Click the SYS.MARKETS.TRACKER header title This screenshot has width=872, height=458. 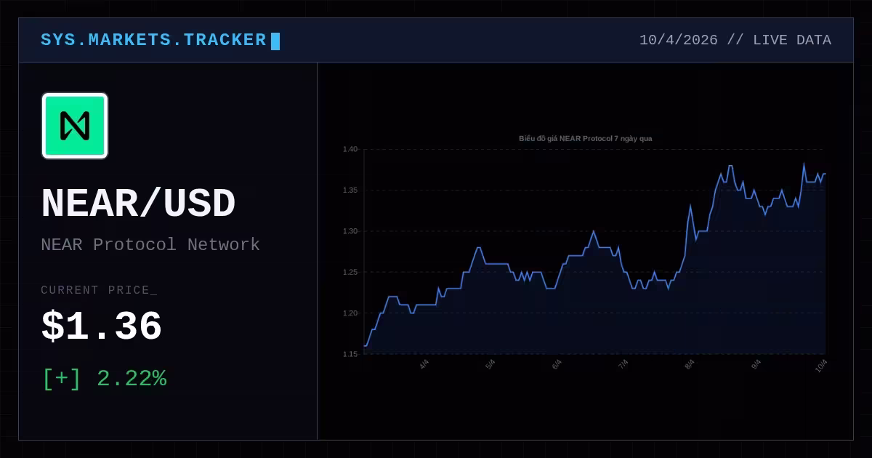pos(153,40)
